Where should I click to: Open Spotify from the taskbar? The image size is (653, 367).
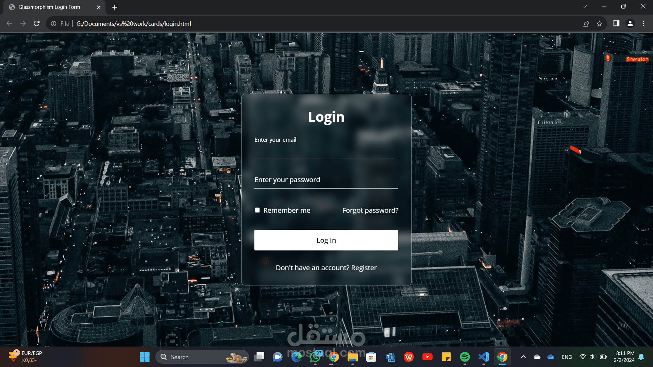pyautogui.click(x=465, y=357)
